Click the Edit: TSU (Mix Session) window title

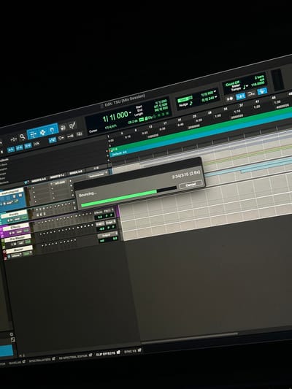pyautogui.click(x=125, y=100)
